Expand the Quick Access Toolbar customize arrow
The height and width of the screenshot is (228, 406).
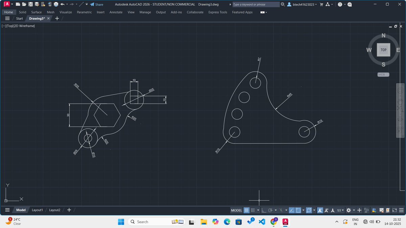pyautogui.click(x=87, y=4)
